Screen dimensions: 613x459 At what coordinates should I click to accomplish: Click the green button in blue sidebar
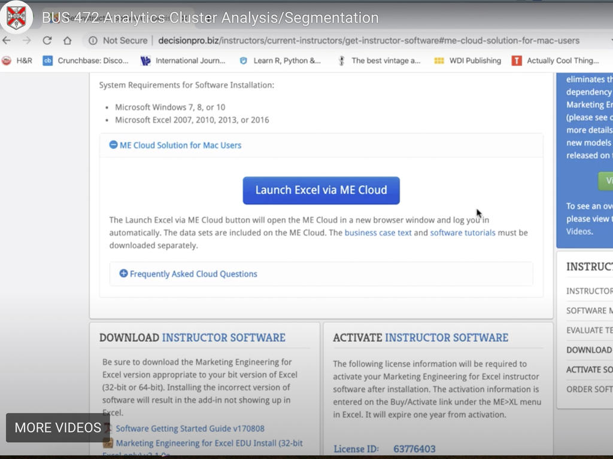coord(606,180)
